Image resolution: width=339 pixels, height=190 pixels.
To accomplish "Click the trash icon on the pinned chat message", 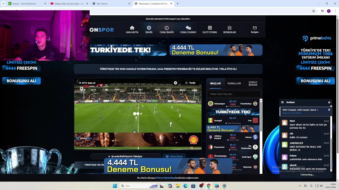I will (329, 110).
